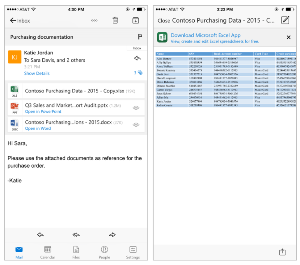Open the Files tab
300x265 pixels.
click(76, 252)
